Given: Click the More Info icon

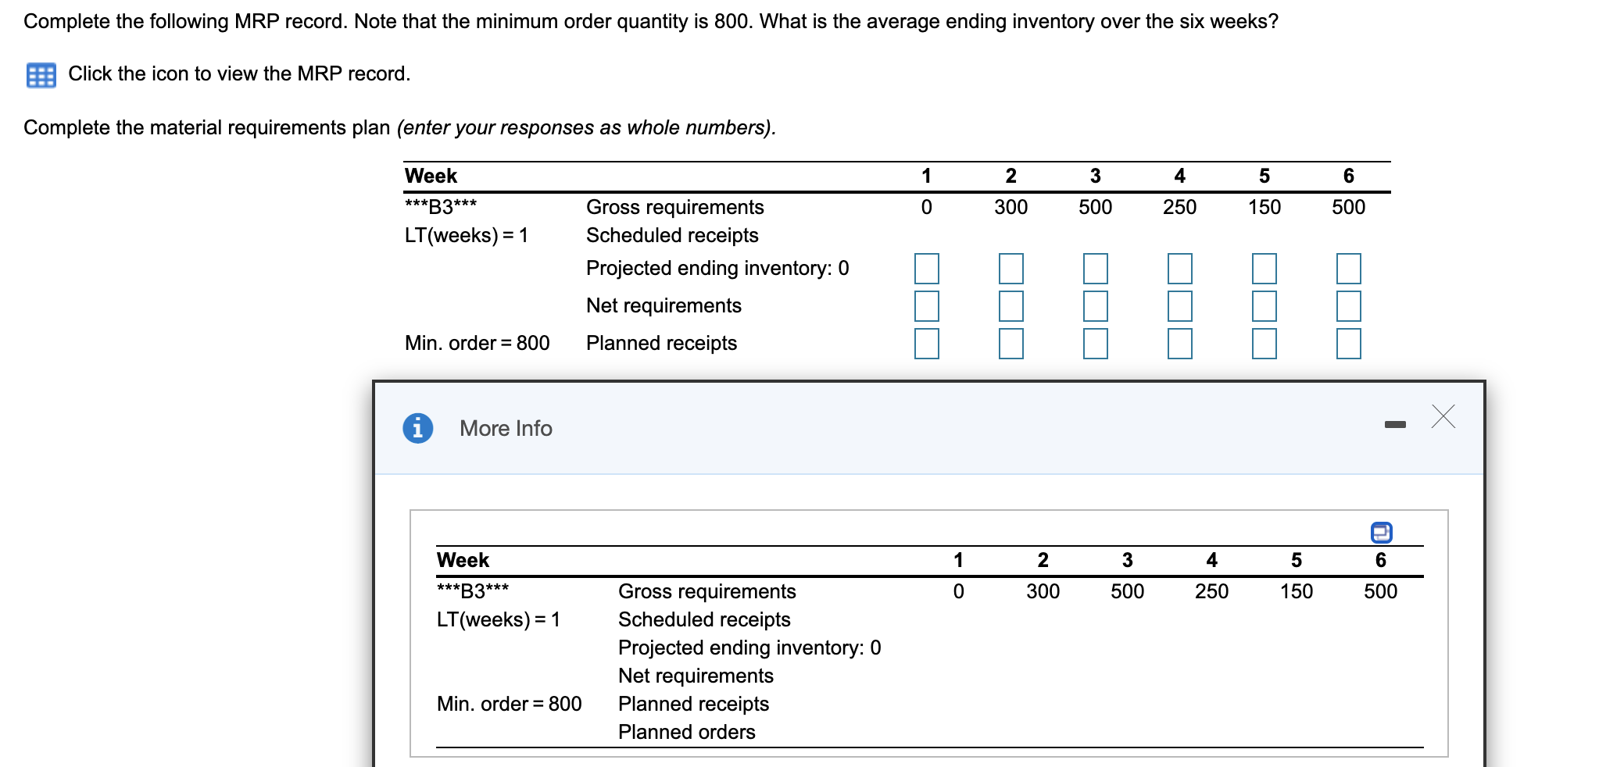Looking at the screenshot, I should (x=417, y=428).
